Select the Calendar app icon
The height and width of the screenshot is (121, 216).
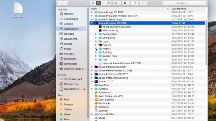tap(96, 111)
